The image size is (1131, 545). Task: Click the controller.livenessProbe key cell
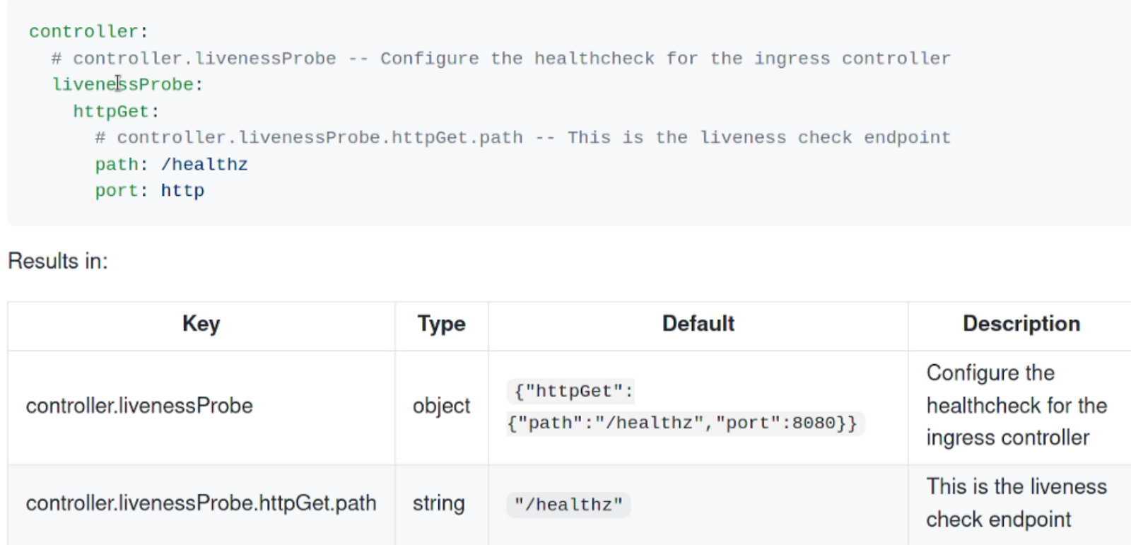coord(139,406)
